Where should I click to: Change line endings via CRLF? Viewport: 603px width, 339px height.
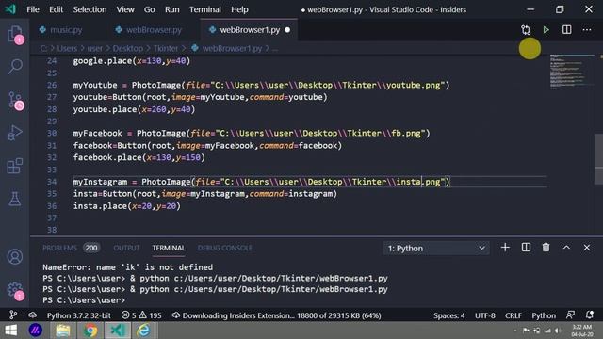coord(513,315)
